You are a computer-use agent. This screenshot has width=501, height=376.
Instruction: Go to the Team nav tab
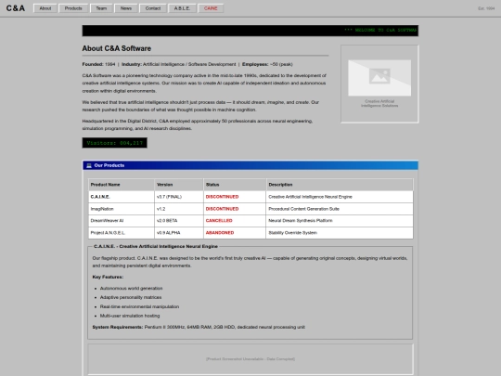click(x=101, y=8)
